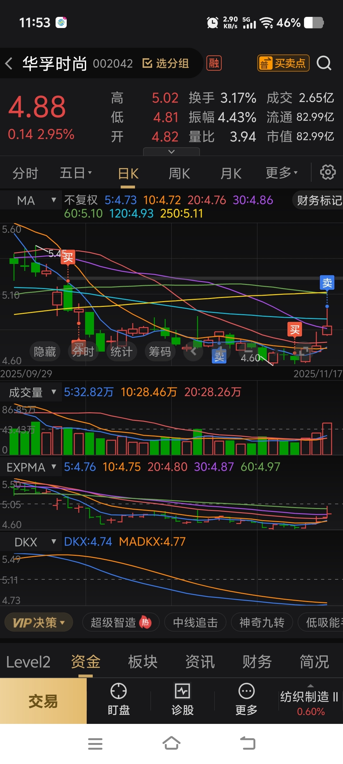The image size is (343, 764).
Task: Open 统计 statistics overlay button
Action: pos(121,351)
